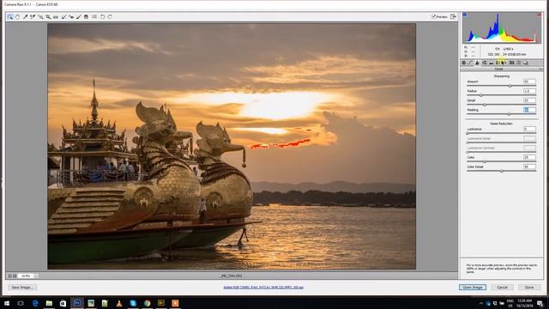549x309 pixels.
Task: Open the Windows Start menu
Action: point(7,303)
